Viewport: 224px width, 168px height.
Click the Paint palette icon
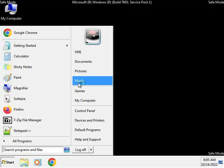coord(8,78)
